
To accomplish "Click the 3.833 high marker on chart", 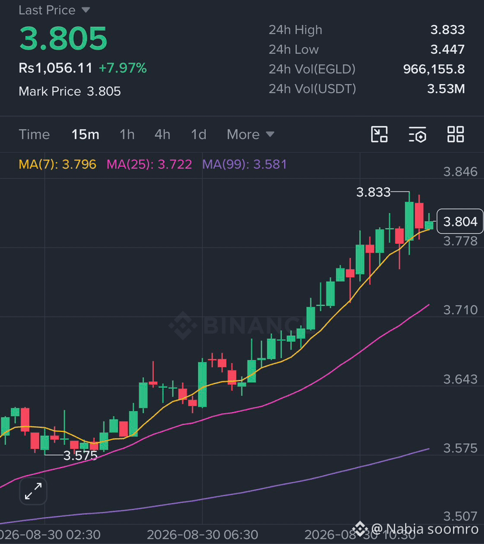I will coord(374,192).
